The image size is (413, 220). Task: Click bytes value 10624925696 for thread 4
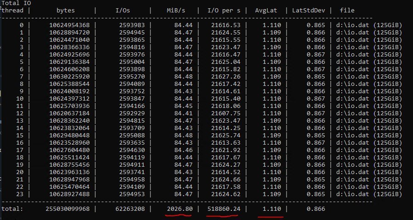69,55
